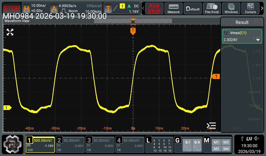Expand waveform view with the fullscreen arrows icon

coord(10,32)
